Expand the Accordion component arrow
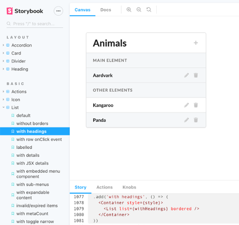Screen dimensions: 239x225 pyautogui.click(x=3, y=45)
